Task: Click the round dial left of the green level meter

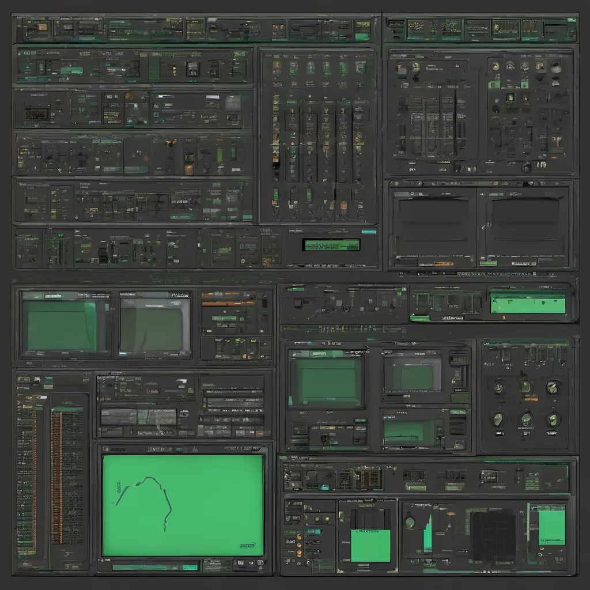Action: [x=410, y=523]
